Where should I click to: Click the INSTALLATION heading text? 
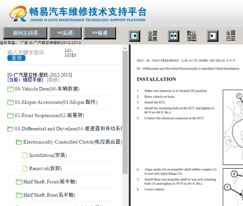coord(156,79)
